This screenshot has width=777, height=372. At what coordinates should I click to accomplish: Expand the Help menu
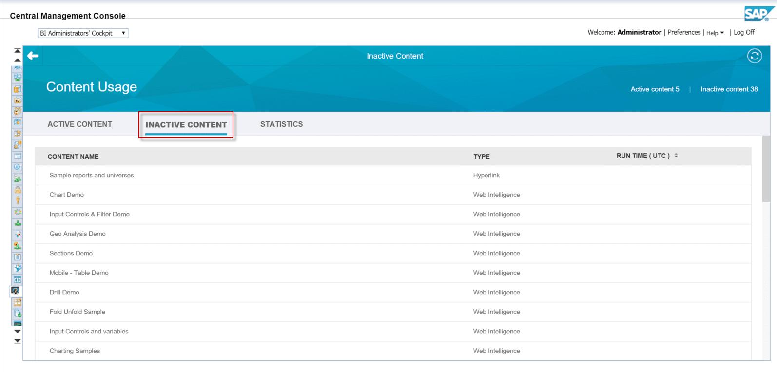pyautogui.click(x=715, y=33)
